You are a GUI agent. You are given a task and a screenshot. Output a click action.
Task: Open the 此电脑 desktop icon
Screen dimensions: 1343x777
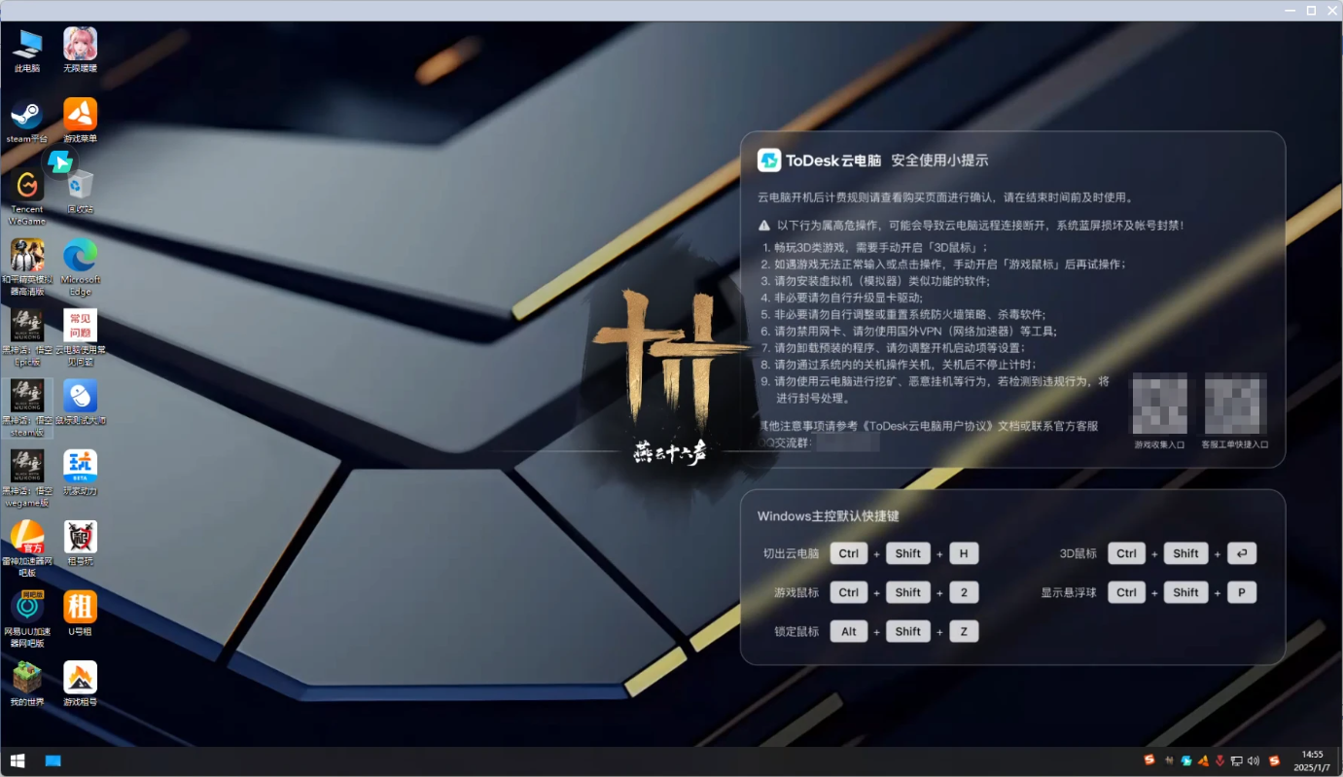27,51
